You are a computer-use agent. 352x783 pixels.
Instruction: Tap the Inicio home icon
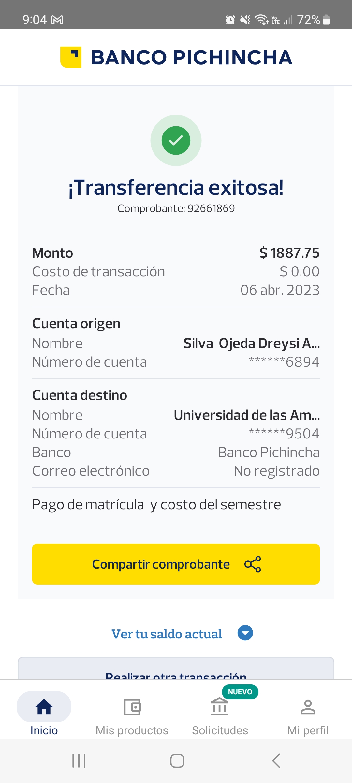pos(44,707)
